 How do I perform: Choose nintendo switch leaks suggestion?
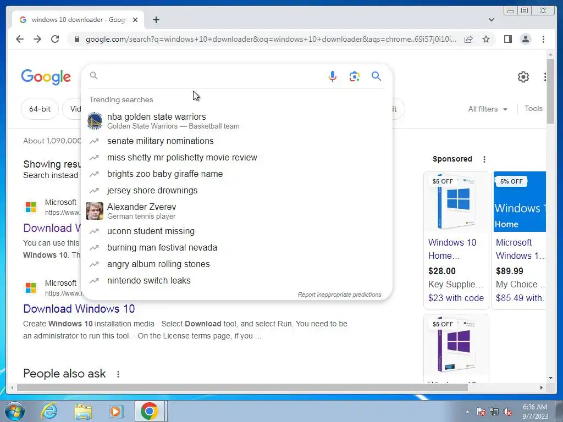[237, 281]
